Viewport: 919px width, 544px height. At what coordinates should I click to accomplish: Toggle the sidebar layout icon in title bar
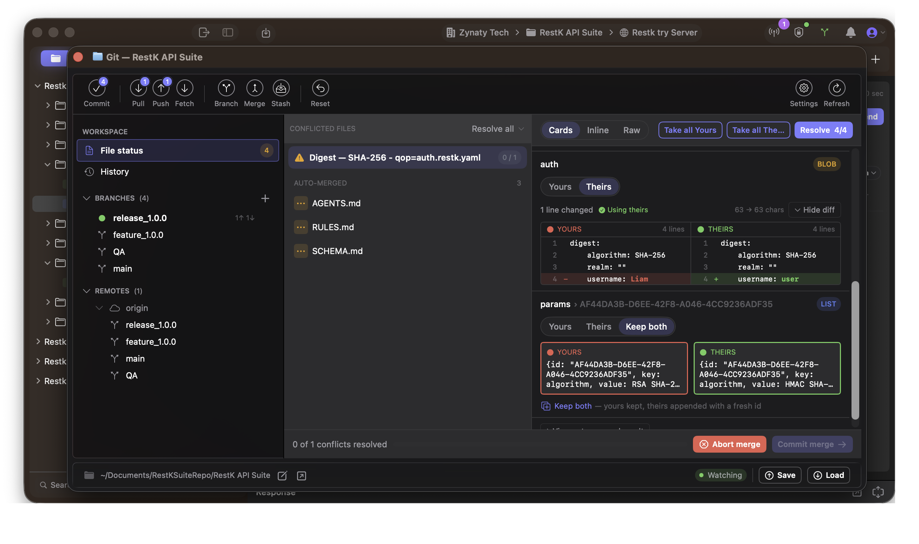coord(228,32)
